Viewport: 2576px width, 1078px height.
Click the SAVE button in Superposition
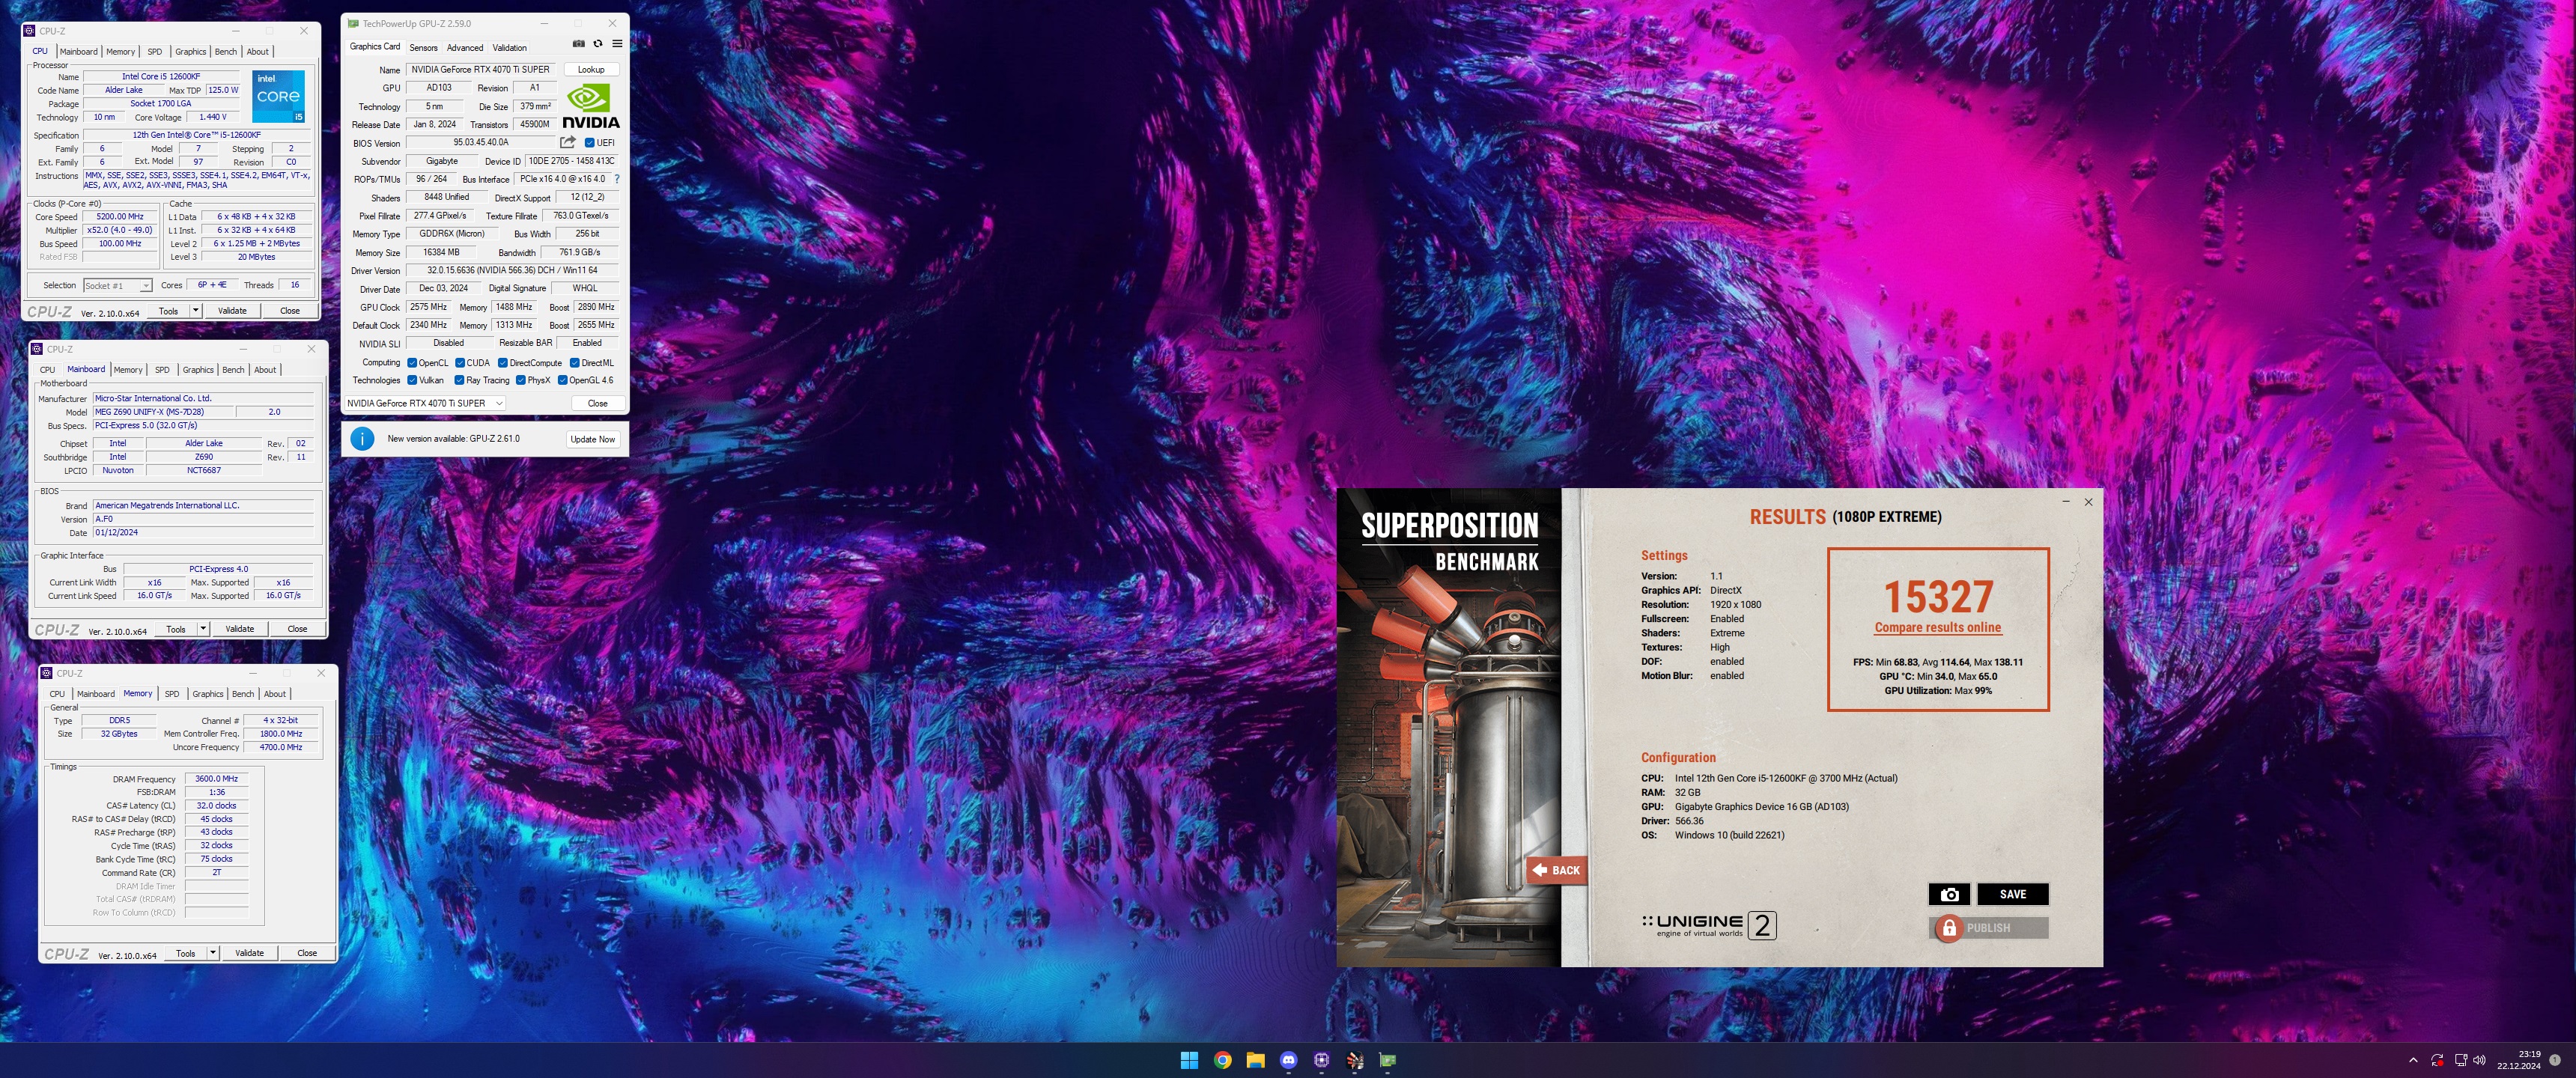pyautogui.click(x=2013, y=894)
